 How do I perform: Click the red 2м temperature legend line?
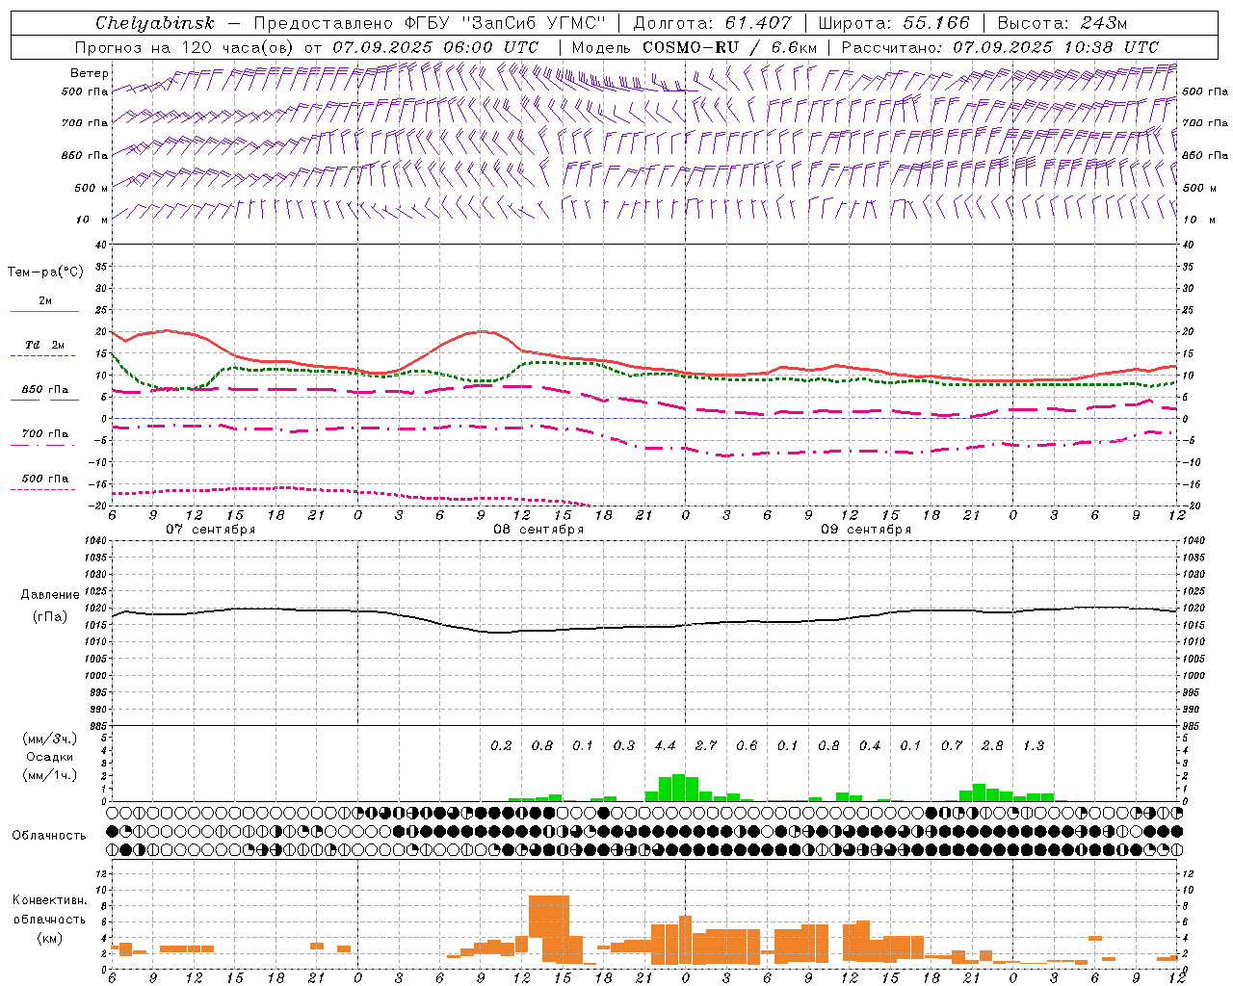coord(44,312)
